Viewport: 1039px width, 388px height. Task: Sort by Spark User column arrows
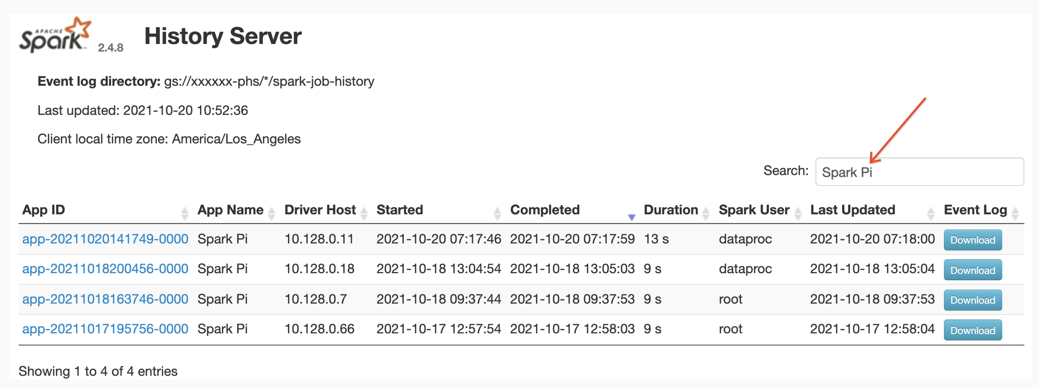point(798,213)
